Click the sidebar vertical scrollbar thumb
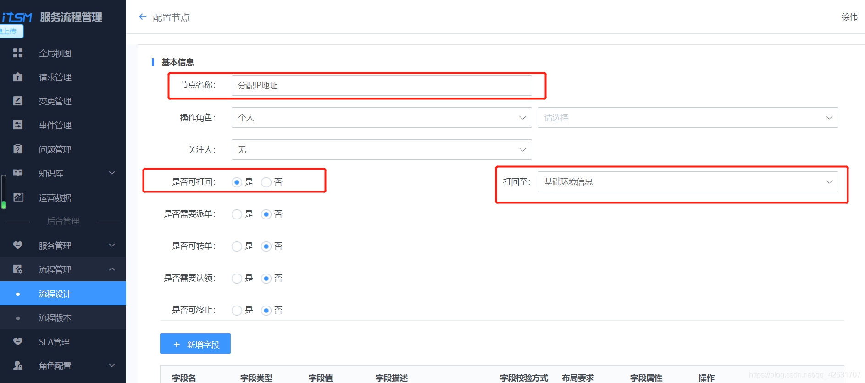 click(x=4, y=192)
